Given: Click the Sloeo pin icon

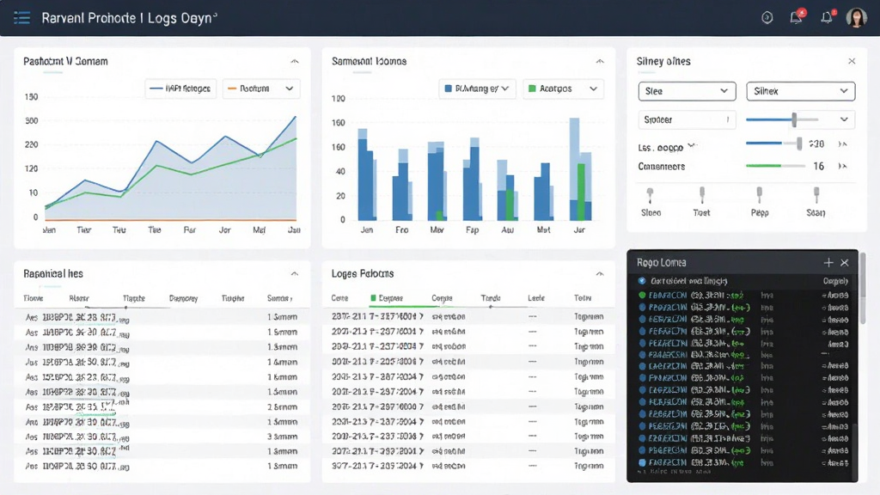Looking at the screenshot, I should point(650,195).
